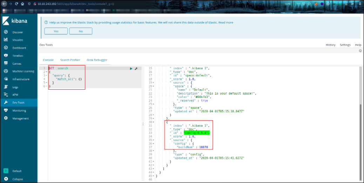Switch to the Console tab
This screenshot has height=183, width=364.
pos(48,60)
